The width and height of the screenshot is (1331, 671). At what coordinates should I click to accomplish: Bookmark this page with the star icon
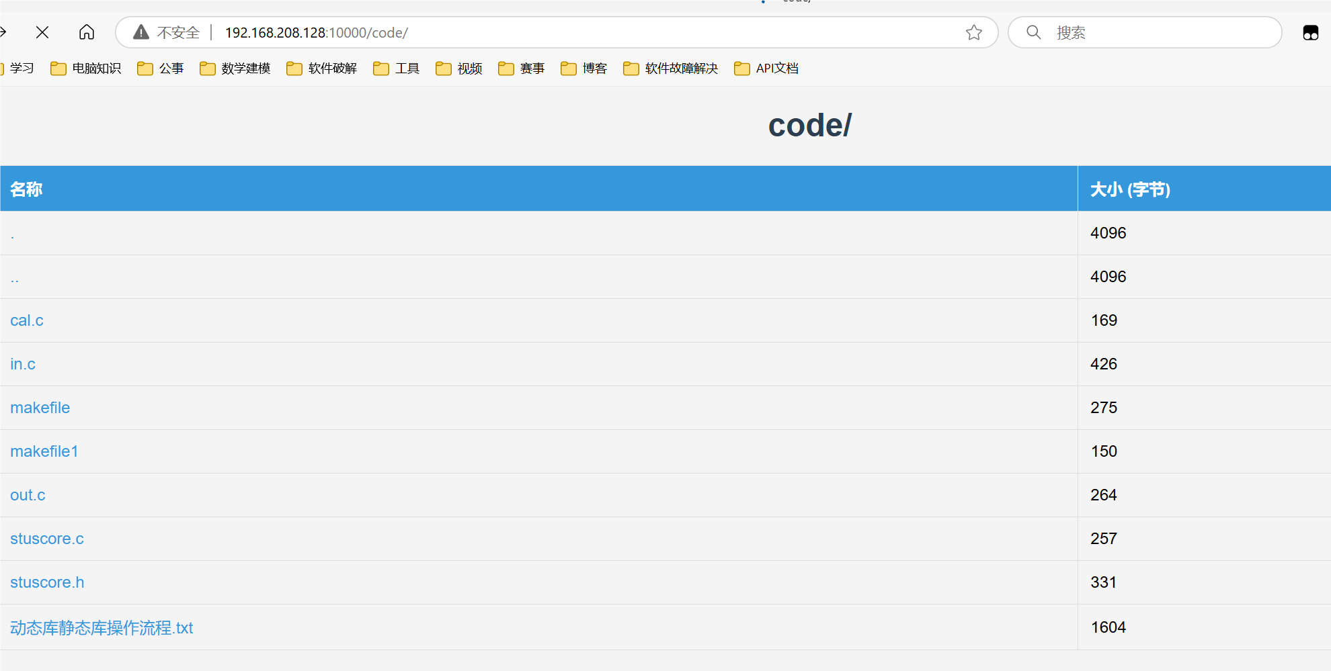click(974, 32)
